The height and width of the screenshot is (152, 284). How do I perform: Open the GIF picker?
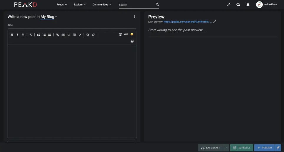click(x=126, y=34)
